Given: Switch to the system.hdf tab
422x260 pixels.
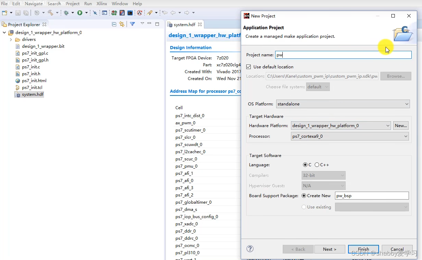Looking at the screenshot, I should pyautogui.click(x=184, y=24).
